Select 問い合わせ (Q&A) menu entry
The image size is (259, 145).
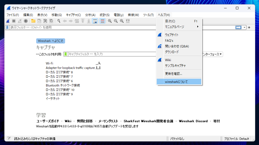179,46
